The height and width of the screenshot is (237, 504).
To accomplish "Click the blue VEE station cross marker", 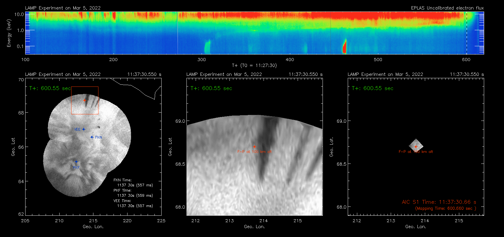I will pos(84,129).
